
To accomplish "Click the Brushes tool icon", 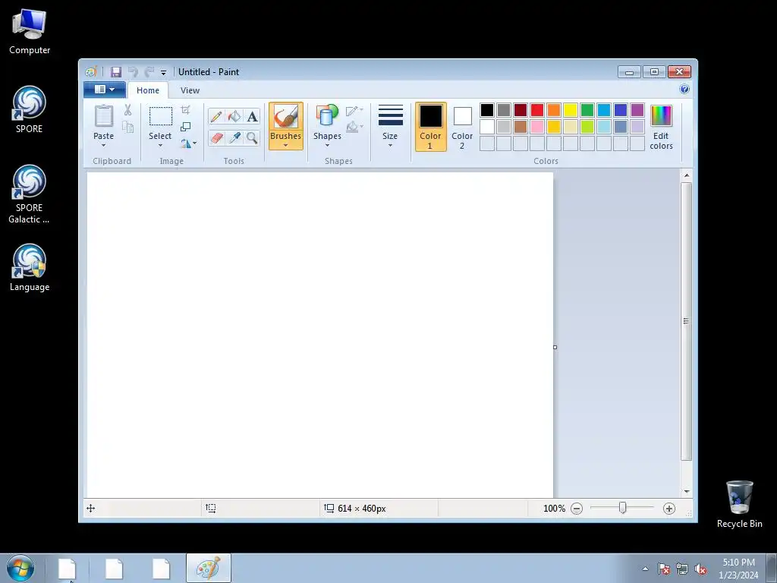I will point(286,118).
